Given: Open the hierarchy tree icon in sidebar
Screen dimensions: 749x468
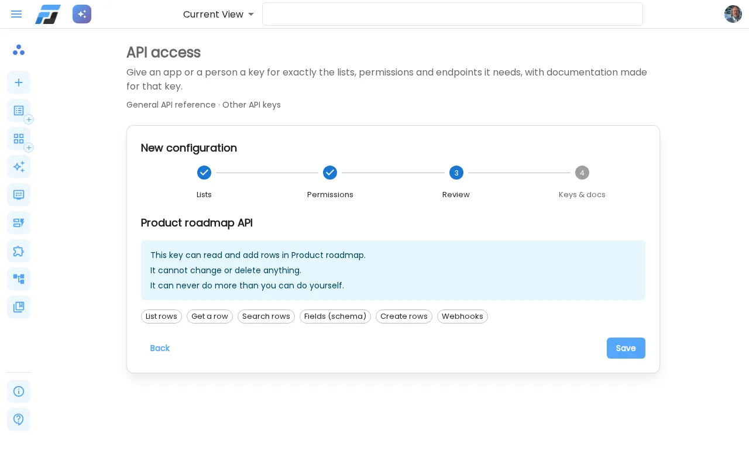Looking at the screenshot, I should click(x=19, y=279).
